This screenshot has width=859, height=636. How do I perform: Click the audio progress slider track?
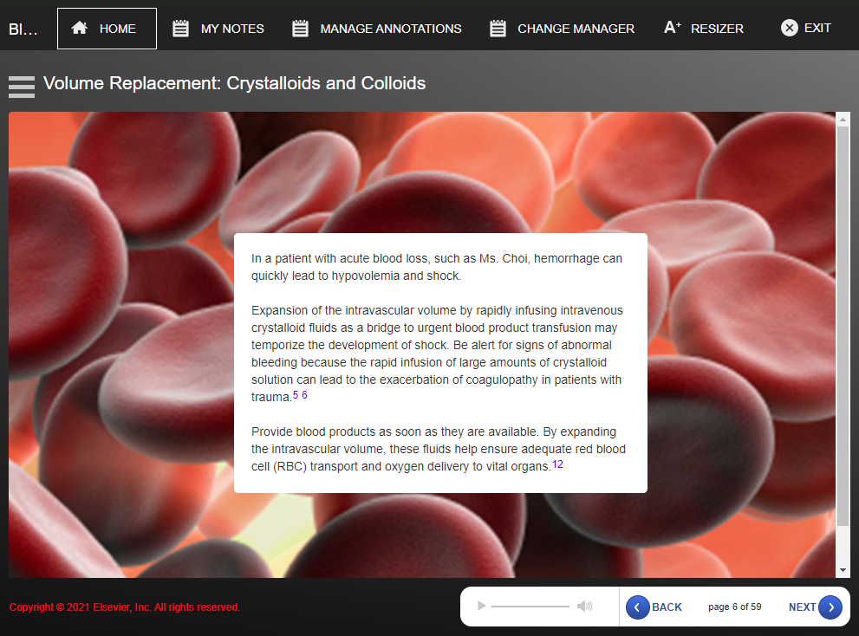530,607
